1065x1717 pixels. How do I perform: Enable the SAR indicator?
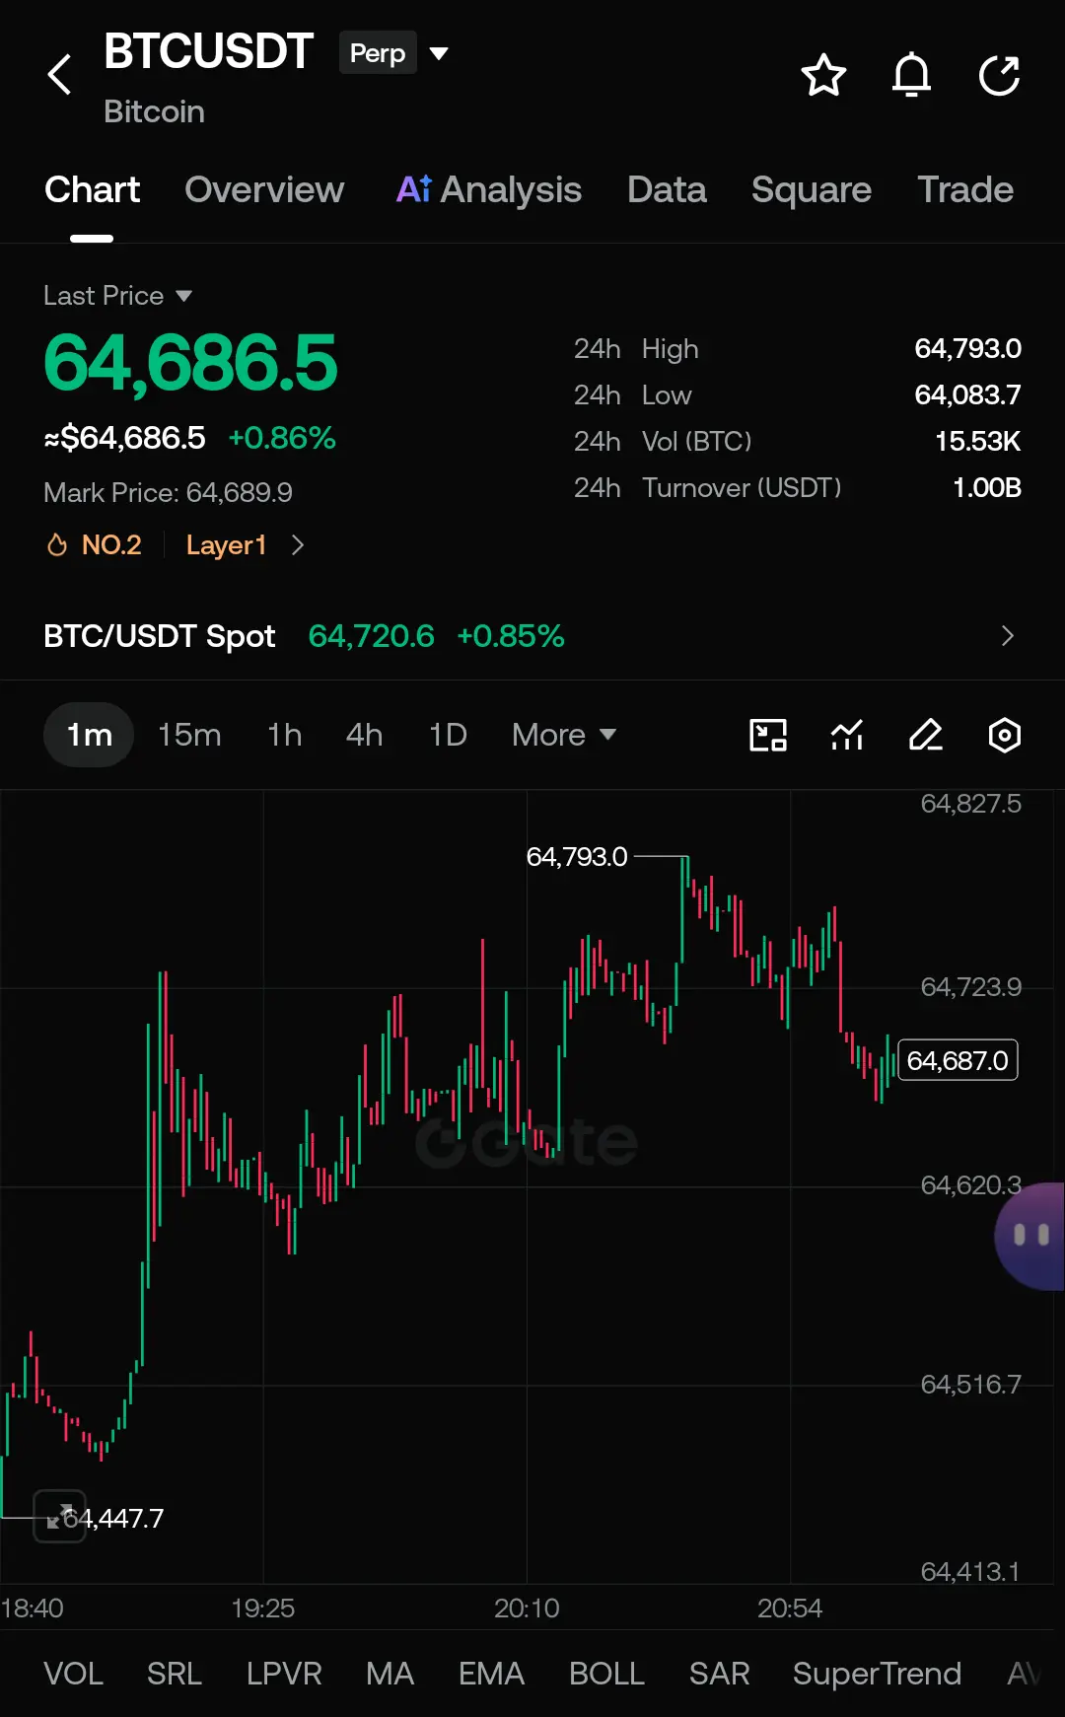(719, 1674)
